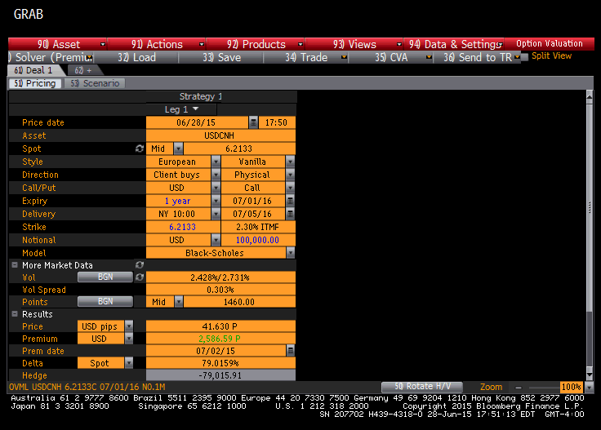
Task: Click the Points 1460.00 field
Action: 239,302
